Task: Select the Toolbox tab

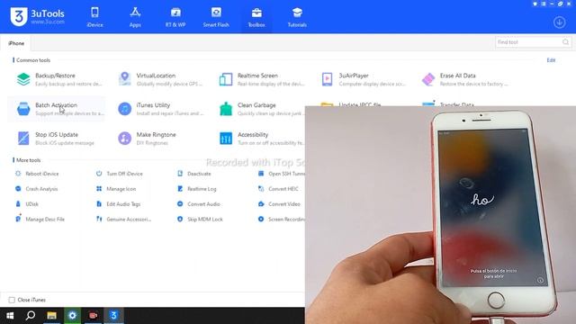Action: [x=256, y=17]
